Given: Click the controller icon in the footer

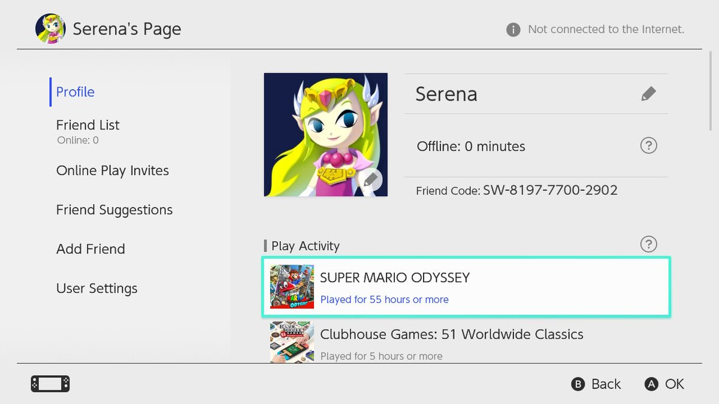Looking at the screenshot, I should tap(50, 384).
